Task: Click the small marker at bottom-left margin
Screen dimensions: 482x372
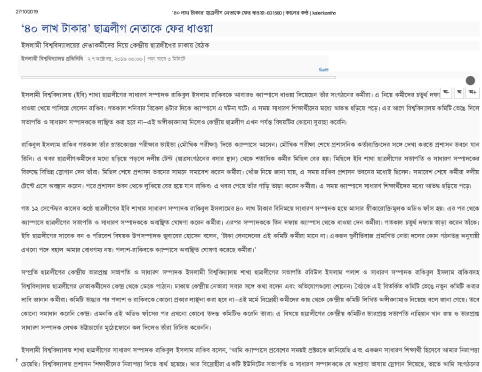Action: [x=17, y=360]
